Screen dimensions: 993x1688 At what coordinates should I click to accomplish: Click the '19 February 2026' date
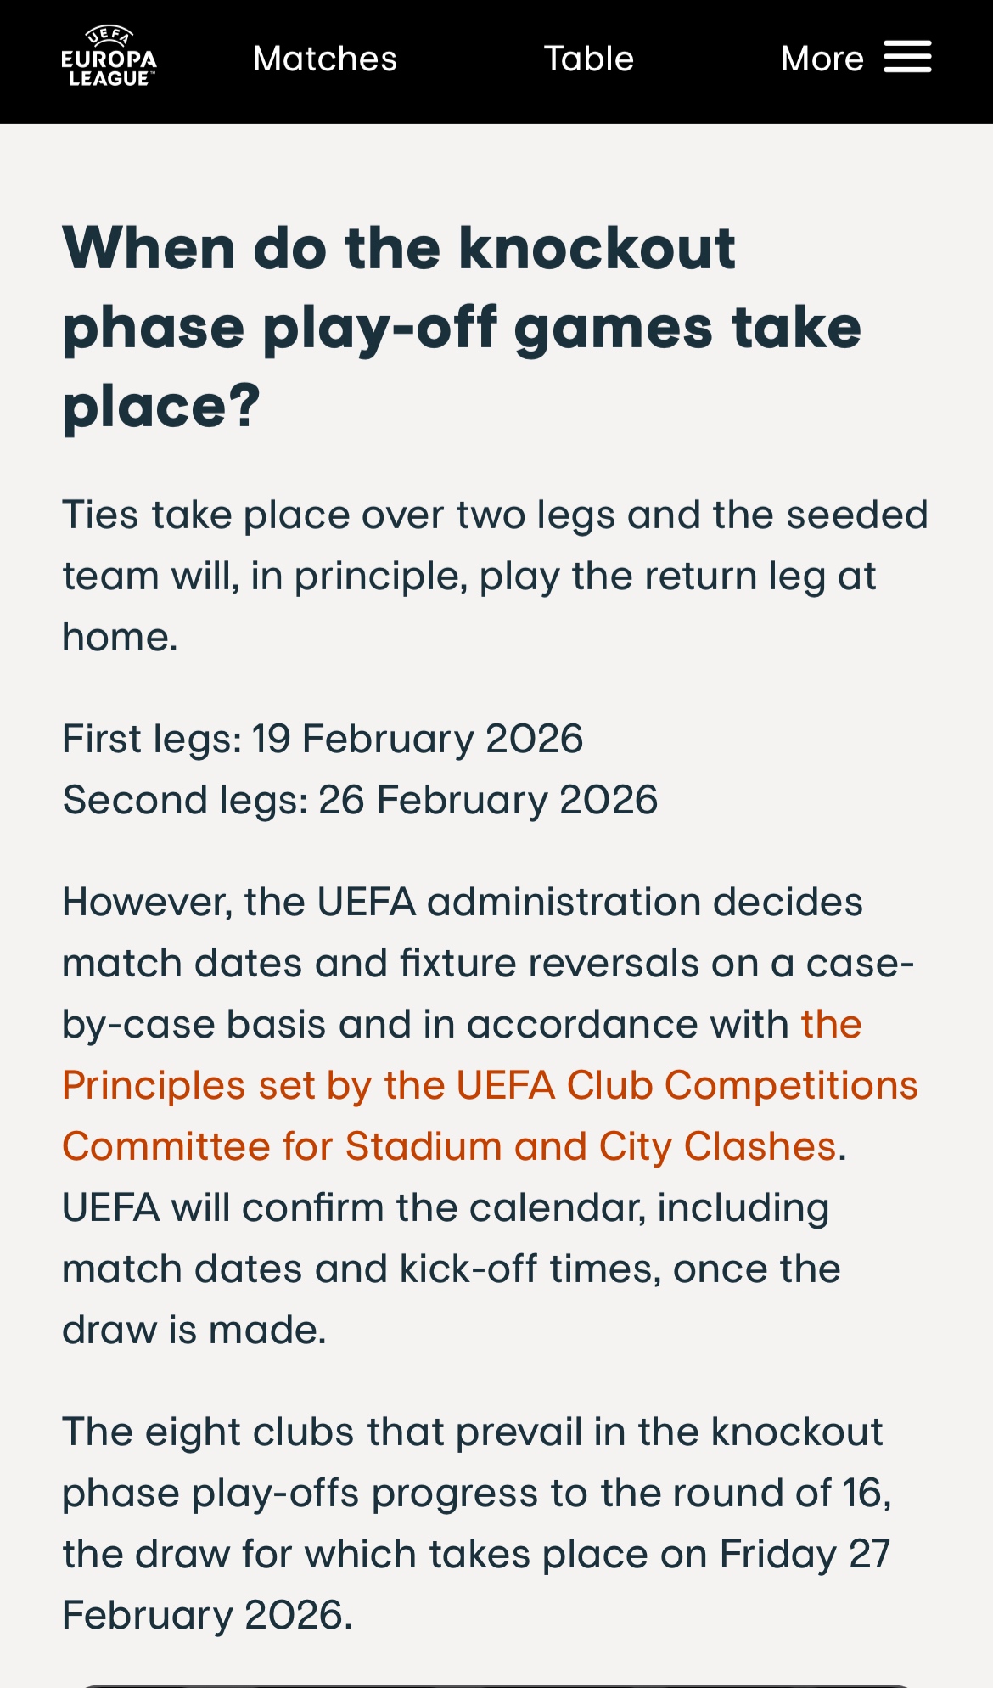click(418, 739)
